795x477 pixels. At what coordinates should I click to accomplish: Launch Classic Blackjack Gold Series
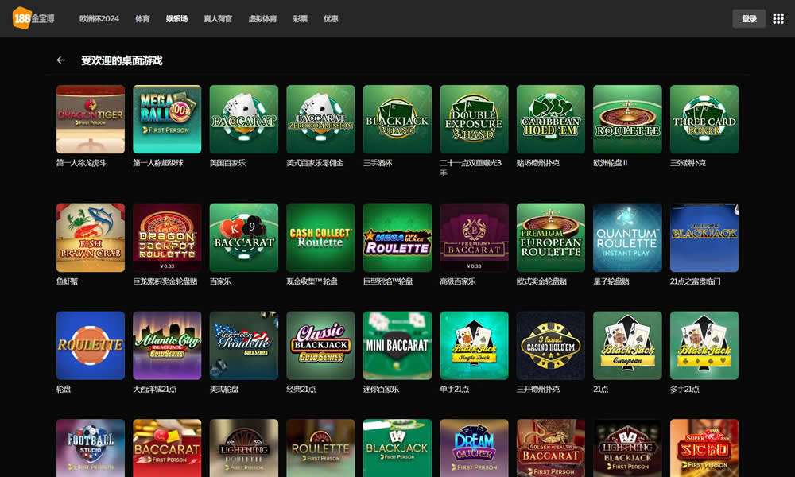click(320, 346)
